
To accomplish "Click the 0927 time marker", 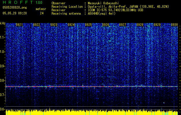I will click(123, 25).
